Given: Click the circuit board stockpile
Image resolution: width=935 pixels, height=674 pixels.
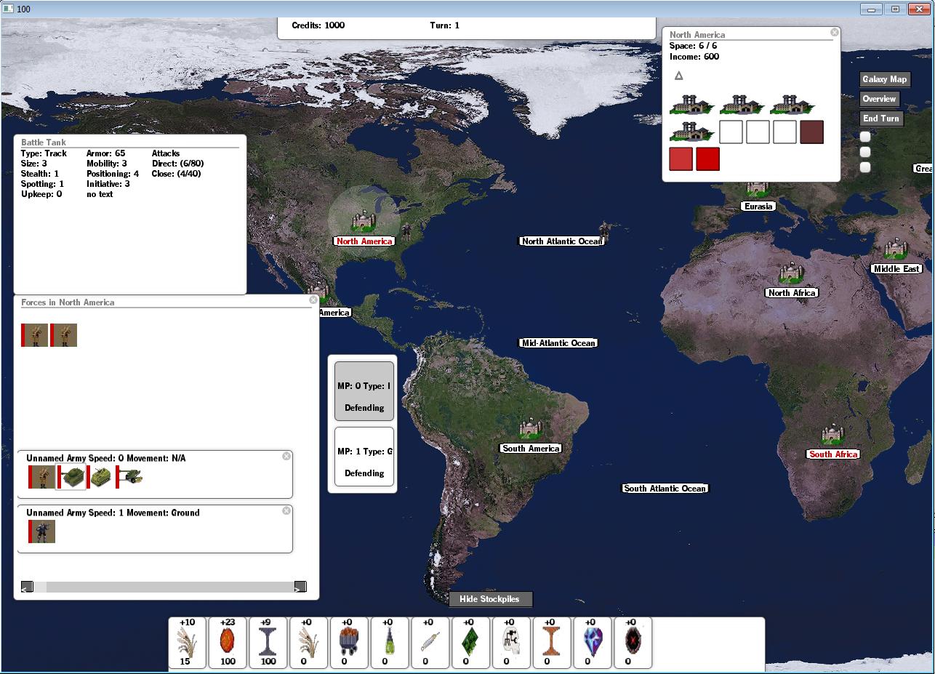Looking at the screenshot, I should [x=512, y=643].
